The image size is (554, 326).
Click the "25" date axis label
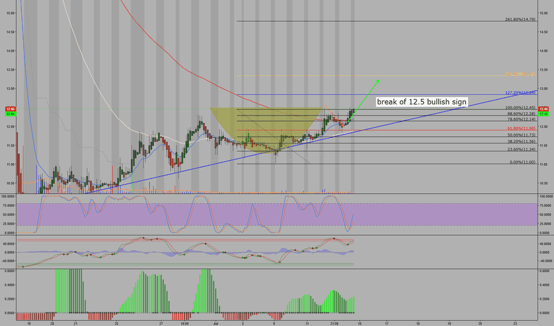pyautogui.click(x=117, y=323)
